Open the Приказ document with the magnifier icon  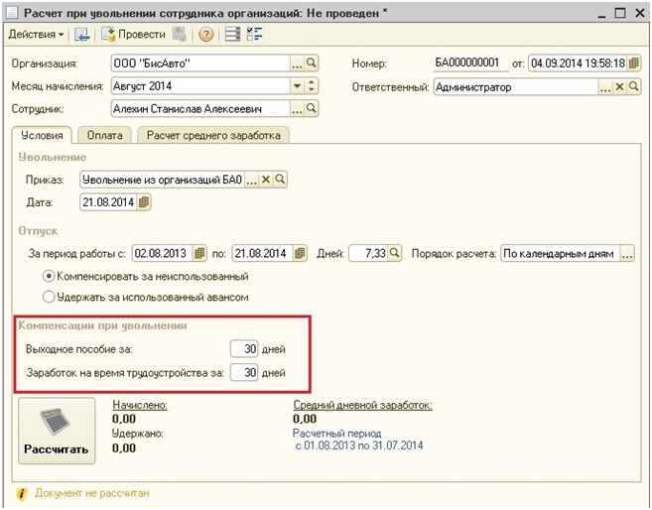tap(280, 180)
